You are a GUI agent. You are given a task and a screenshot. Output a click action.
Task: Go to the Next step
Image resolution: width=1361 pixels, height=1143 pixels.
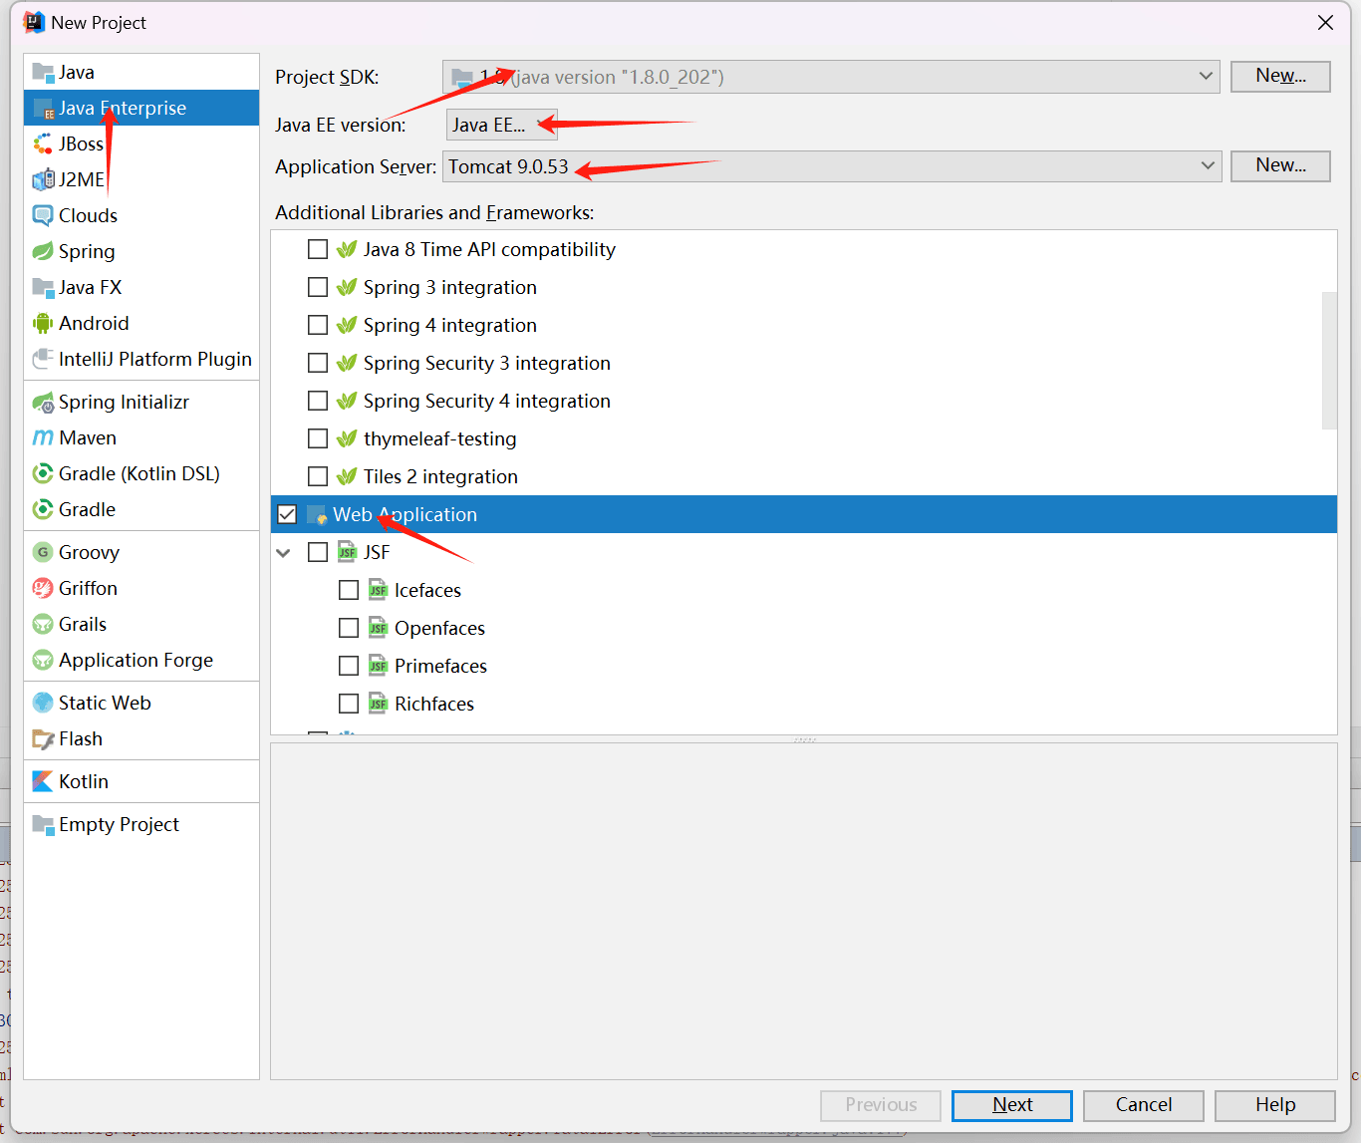tap(1012, 1105)
